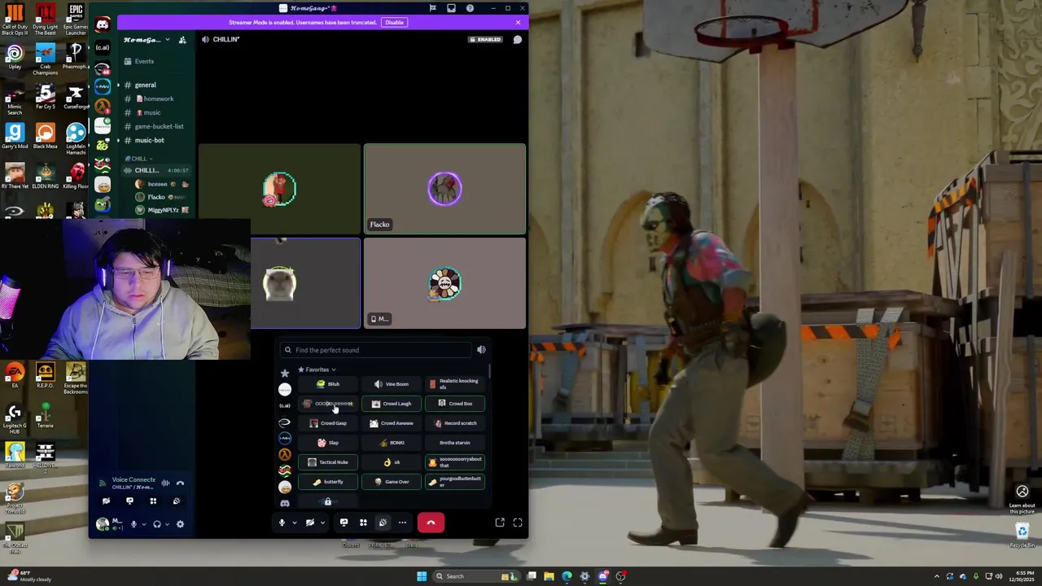This screenshot has width=1042, height=586.
Task: Play the BRuh sound
Action: tap(328, 384)
